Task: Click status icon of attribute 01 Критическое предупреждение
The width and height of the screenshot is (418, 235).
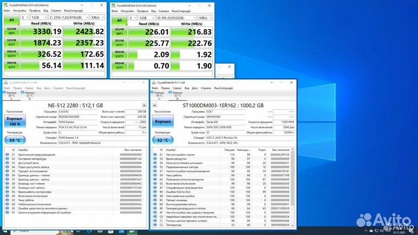Action: pyautogui.click(x=7, y=154)
